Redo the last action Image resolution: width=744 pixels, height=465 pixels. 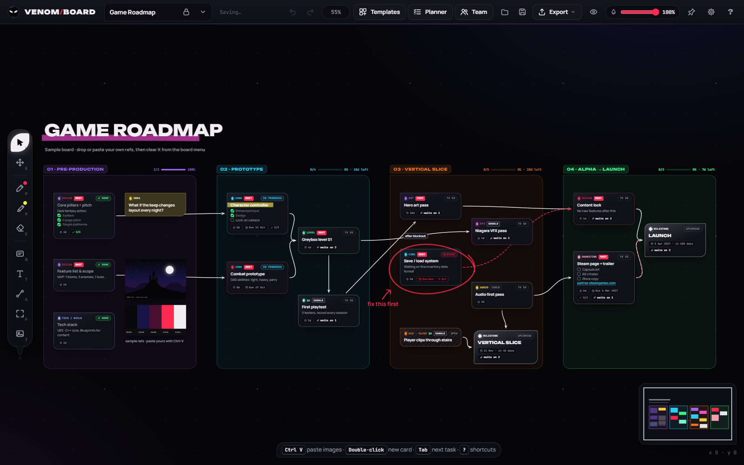tap(310, 12)
